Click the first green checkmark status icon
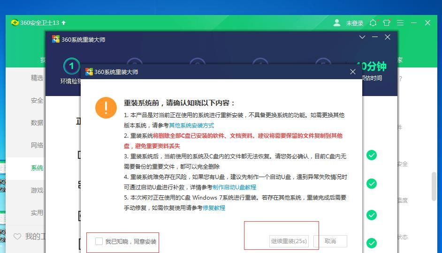The image size is (442, 253). (372, 155)
